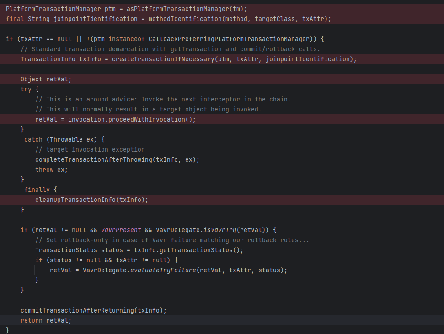This screenshot has width=444, height=334.
Task: Click the instanceof keyword
Action: coord(127,39)
